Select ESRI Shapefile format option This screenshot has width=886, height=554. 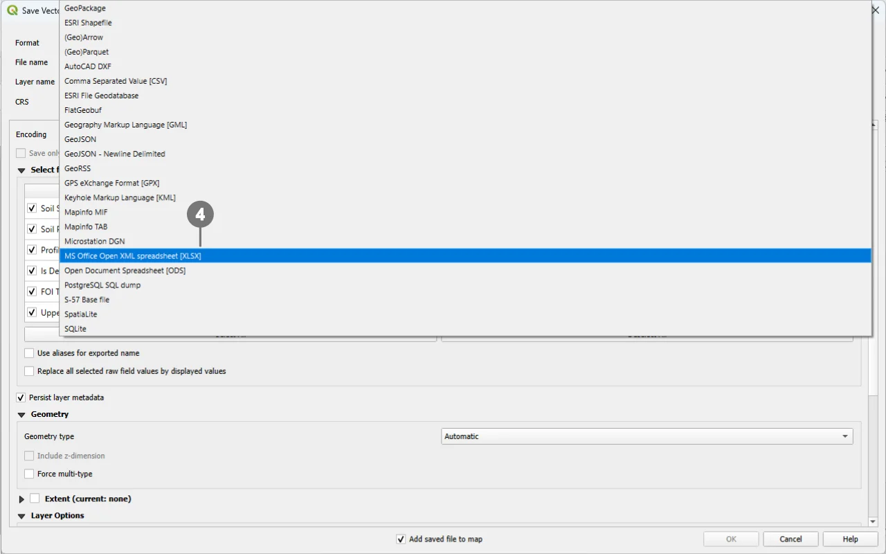[88, 23]
